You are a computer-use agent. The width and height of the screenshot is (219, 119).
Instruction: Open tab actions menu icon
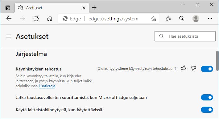[8, 7]
